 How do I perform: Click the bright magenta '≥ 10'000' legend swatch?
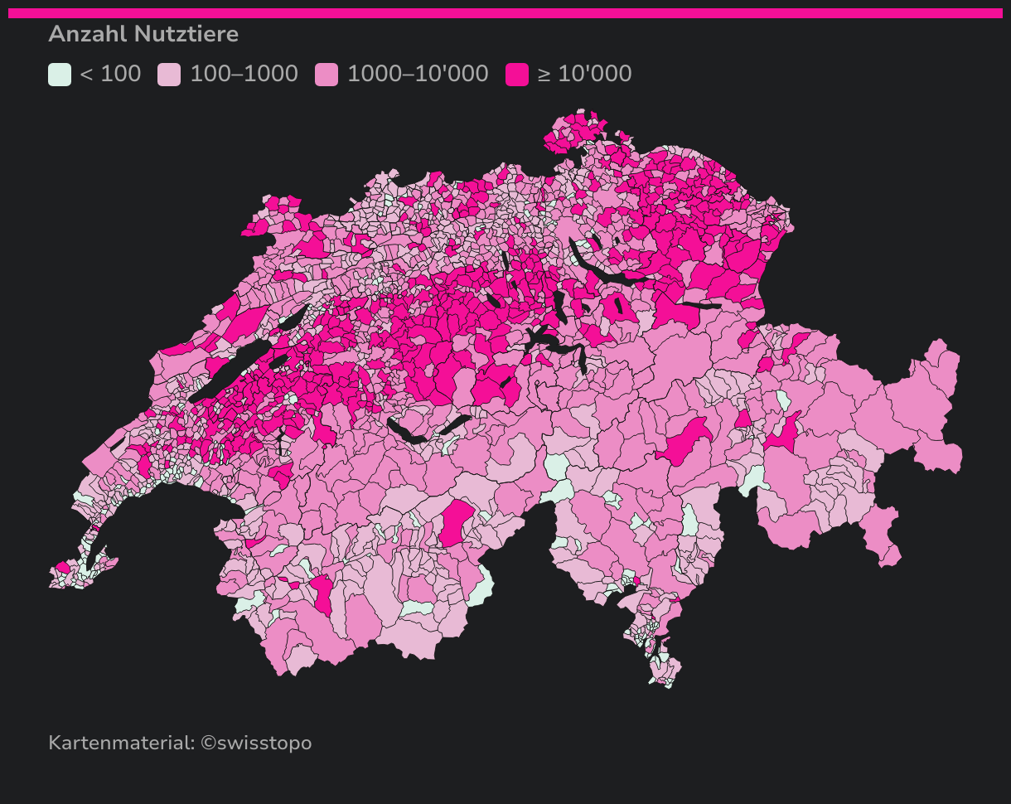tap(517, 75)
